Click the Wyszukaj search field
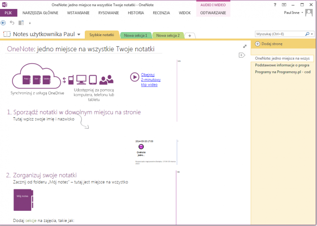The image size is (317, 226). coord(280,34)
